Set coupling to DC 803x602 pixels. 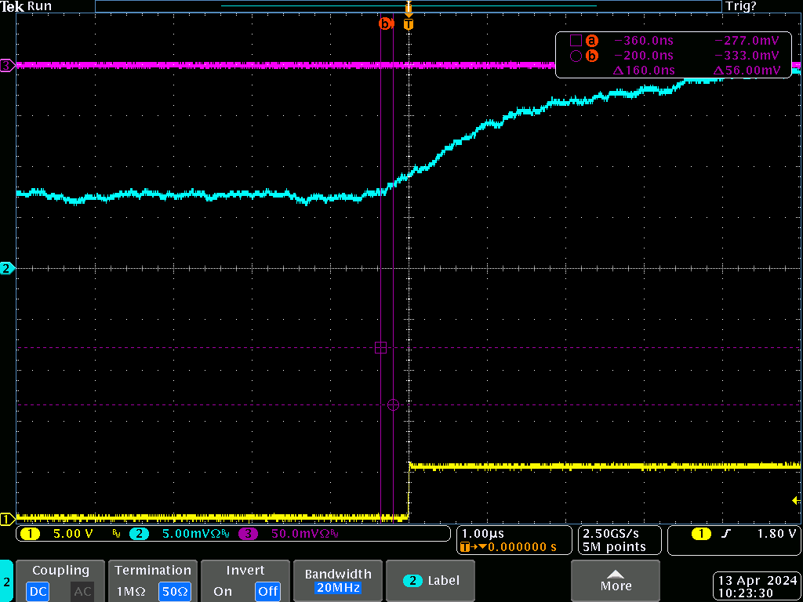(38, 591)
